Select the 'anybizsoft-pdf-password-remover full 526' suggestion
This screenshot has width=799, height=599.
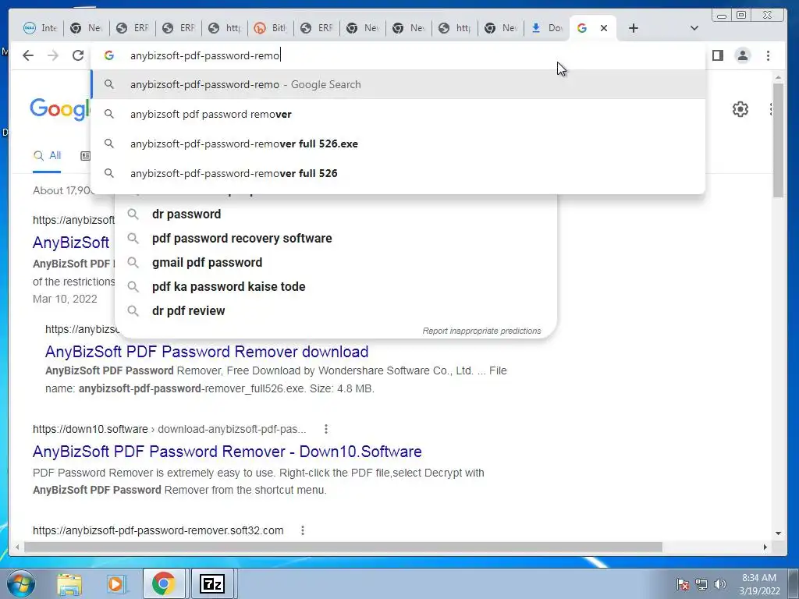coord(399,173)
